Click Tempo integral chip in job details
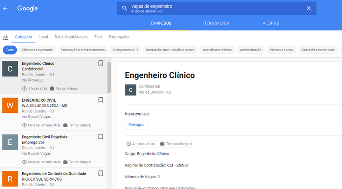This screenshot has width=342, height=189. [176, 144]
